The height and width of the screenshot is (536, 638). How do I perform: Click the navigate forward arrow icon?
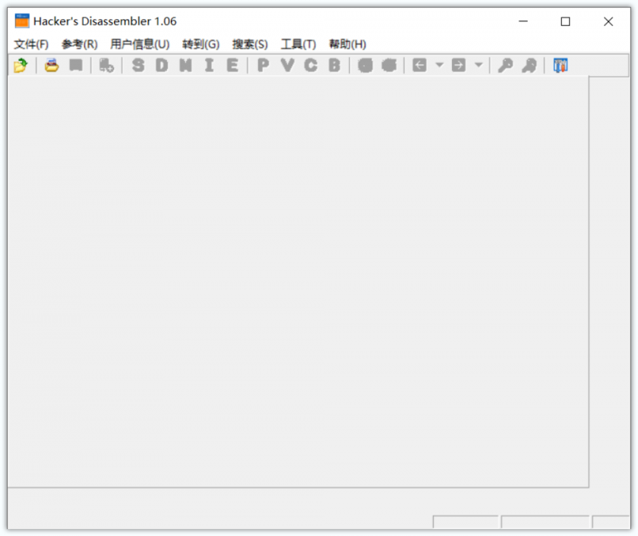tap(460, 66)
